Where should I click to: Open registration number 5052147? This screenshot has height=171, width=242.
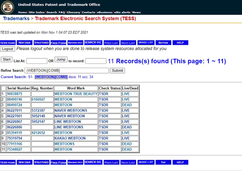pyautogui.click(x=38, y=122)
